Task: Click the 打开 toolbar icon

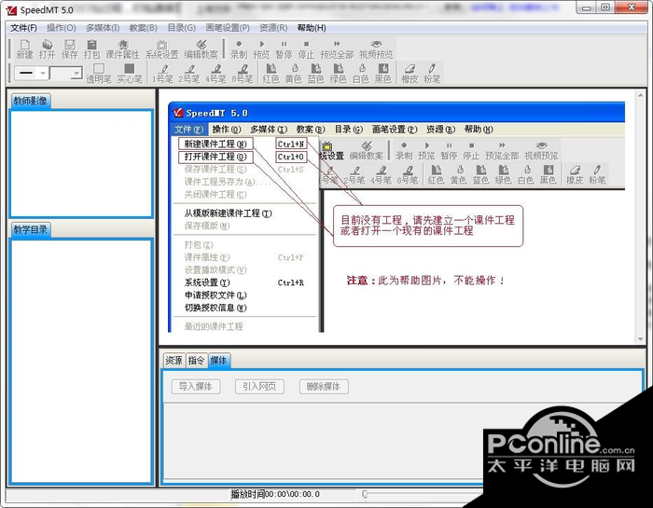Action: (x=47, y=49)
